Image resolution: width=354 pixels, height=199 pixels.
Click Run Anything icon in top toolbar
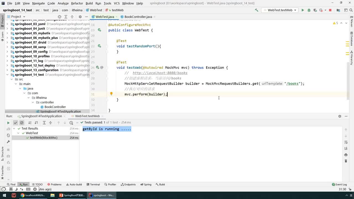tap(346, 10)
